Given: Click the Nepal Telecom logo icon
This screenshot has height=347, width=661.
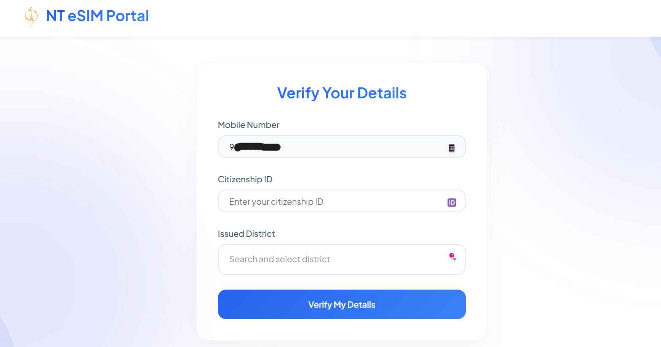Looking at the screenshot, I should click(x=31, y=16).
